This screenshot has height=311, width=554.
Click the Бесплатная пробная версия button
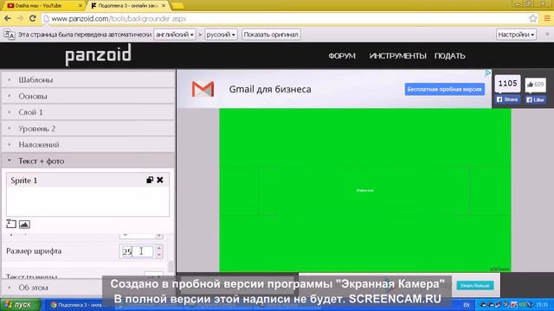pyautogui.click(x=444, y=89)
